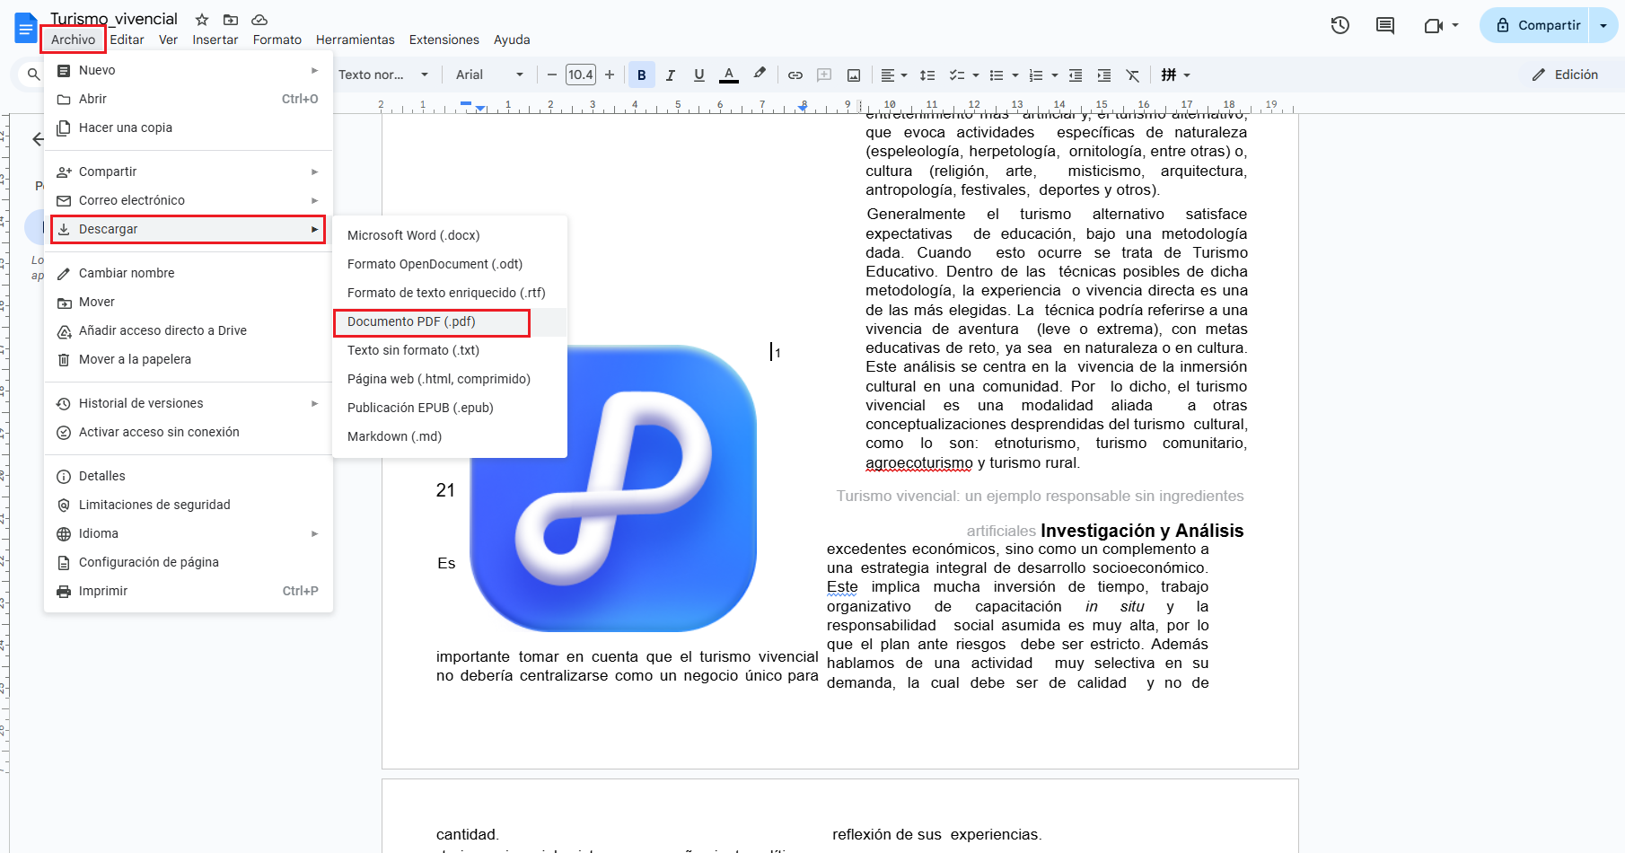Toggle bold formatting button
The image size is (1625, 853).
click(641, 75)
